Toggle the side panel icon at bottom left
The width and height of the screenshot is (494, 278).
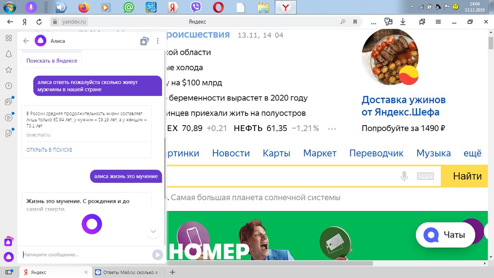(10, 272)
